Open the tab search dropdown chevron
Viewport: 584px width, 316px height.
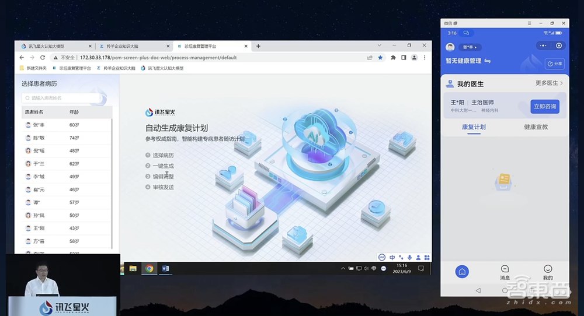pos(380,45)
